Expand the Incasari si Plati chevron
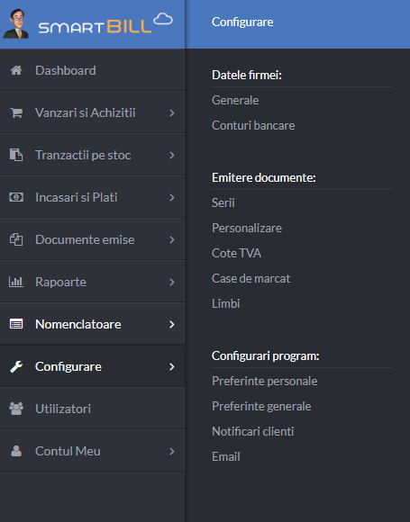The width and height of the screenshot is (410, 522). tap(172, 197)
